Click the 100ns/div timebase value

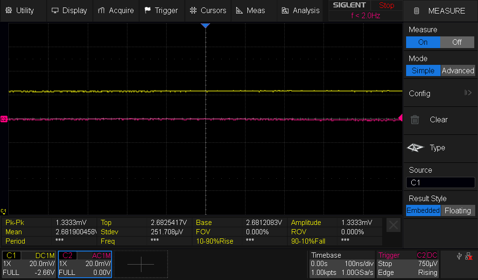(x=359, y=264)
